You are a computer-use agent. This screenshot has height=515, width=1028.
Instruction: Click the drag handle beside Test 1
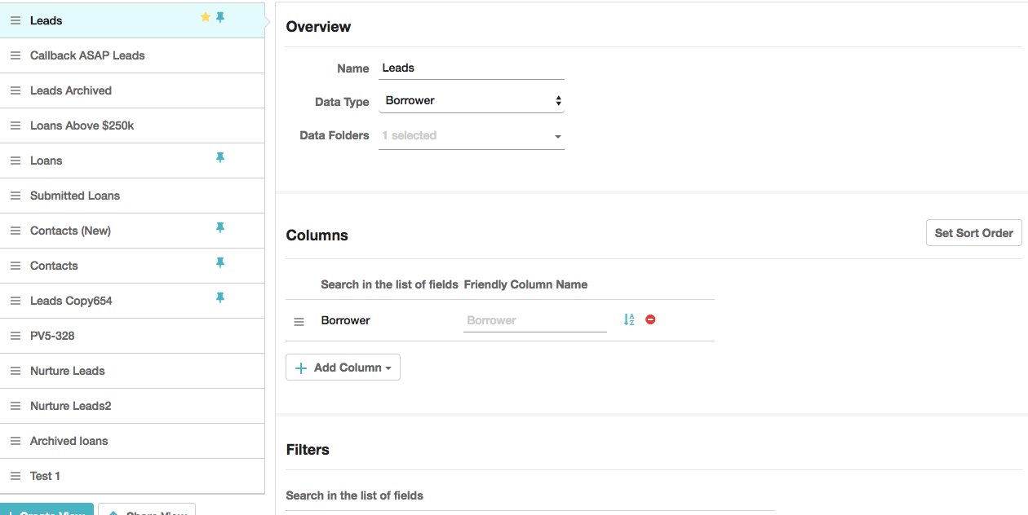[16, 476]
